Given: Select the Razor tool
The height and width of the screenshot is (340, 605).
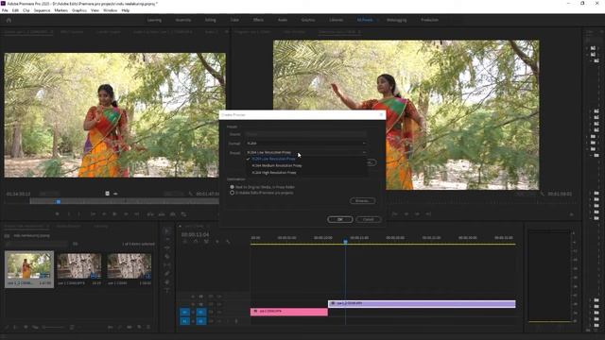Looking at the screenshot, I should click(x=167, y=256).
